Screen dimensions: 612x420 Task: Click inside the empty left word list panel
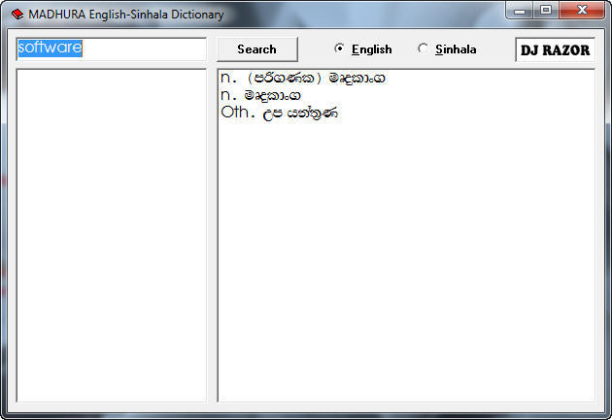coord(112,233)
